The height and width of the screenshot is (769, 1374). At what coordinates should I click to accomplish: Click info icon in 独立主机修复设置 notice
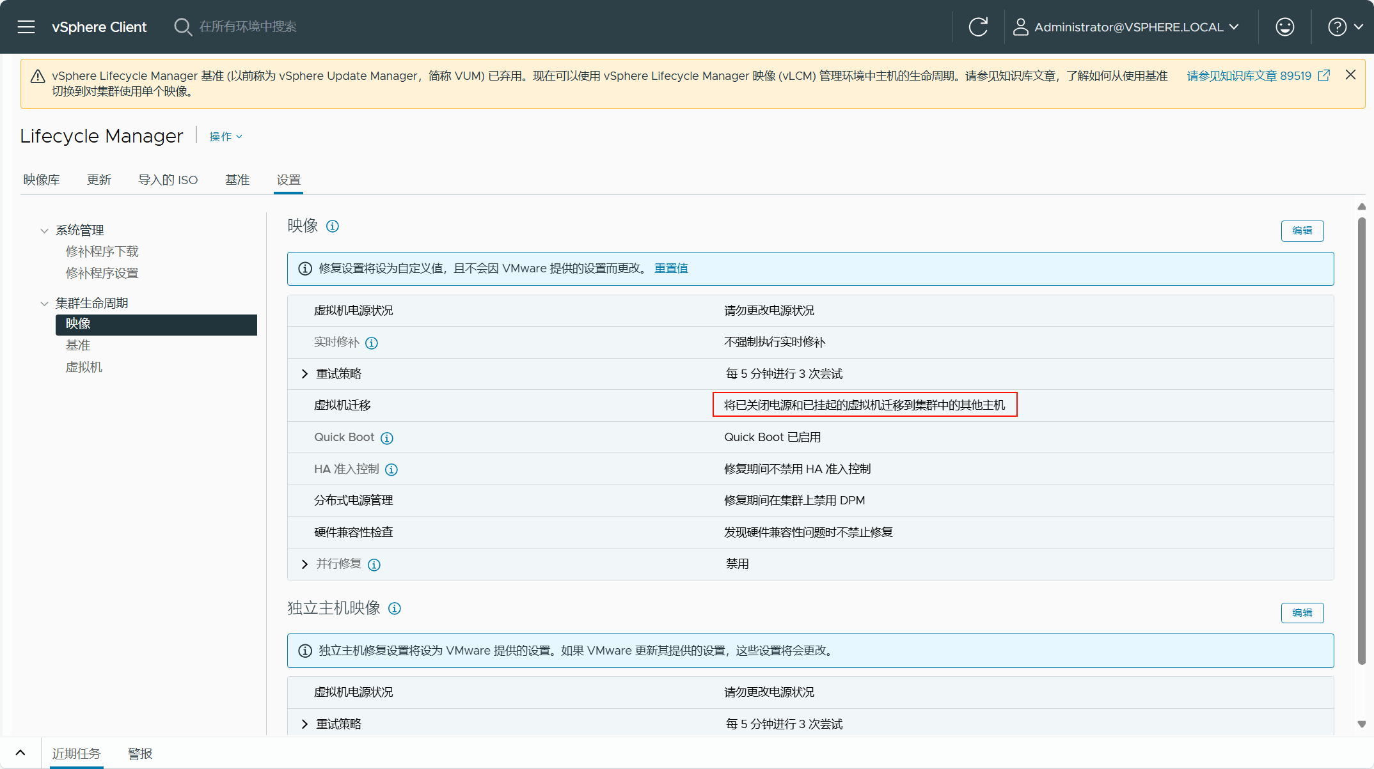pos(305,651)
